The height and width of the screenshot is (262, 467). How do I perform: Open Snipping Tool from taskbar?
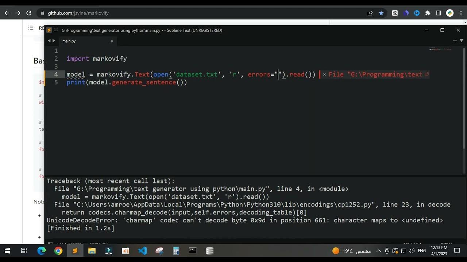(x=159, y=251)
